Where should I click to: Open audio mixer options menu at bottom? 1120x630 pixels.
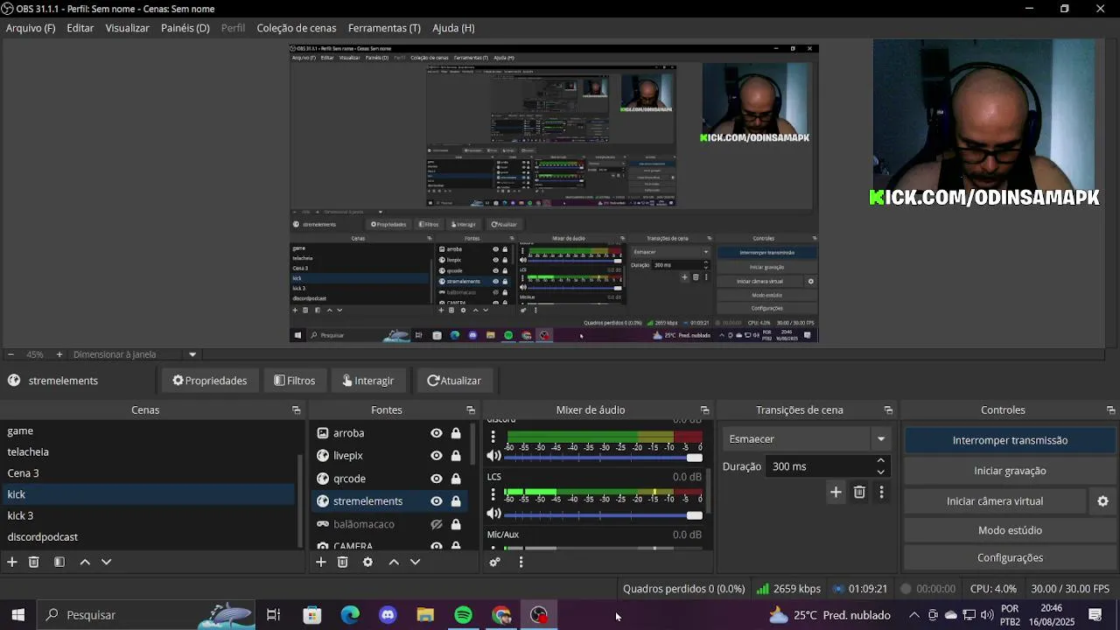(521, 562)
